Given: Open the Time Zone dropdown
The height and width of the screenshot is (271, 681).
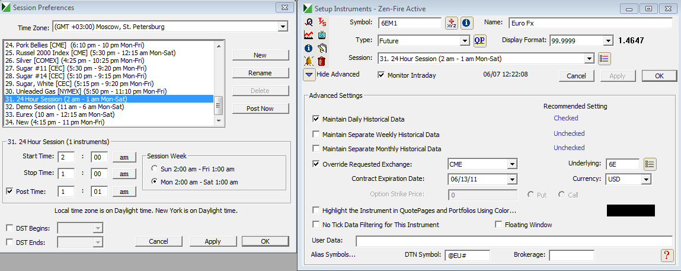Looking at the screenshot, I should pyautogui.click(x=282, y=27).
